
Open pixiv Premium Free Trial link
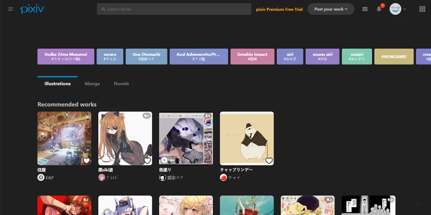click(279, 9)
